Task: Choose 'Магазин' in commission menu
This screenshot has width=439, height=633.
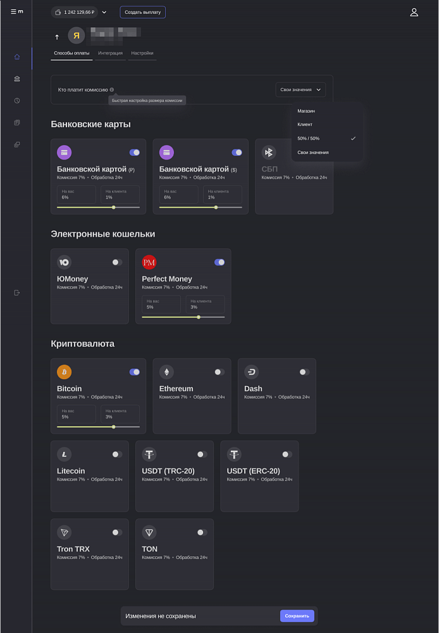Action: click(x=306, y=111)
